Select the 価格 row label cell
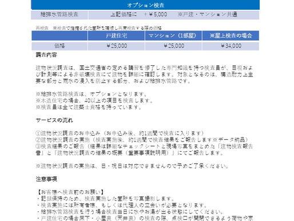 pos(59,46)
